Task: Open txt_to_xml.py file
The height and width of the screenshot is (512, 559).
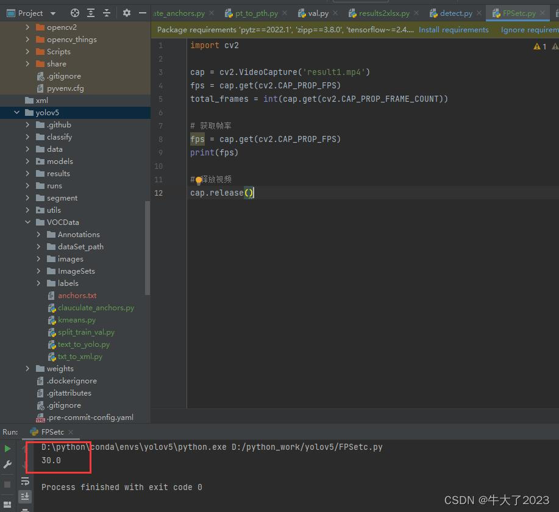Action: 75,356
